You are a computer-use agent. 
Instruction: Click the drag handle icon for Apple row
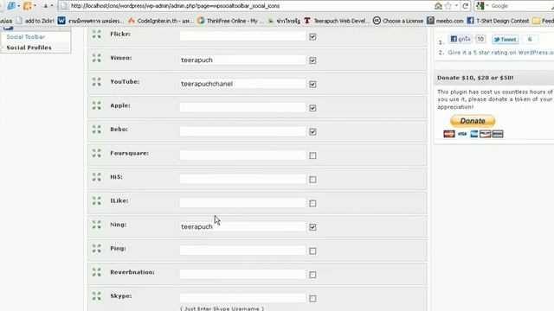pos(96,105)
